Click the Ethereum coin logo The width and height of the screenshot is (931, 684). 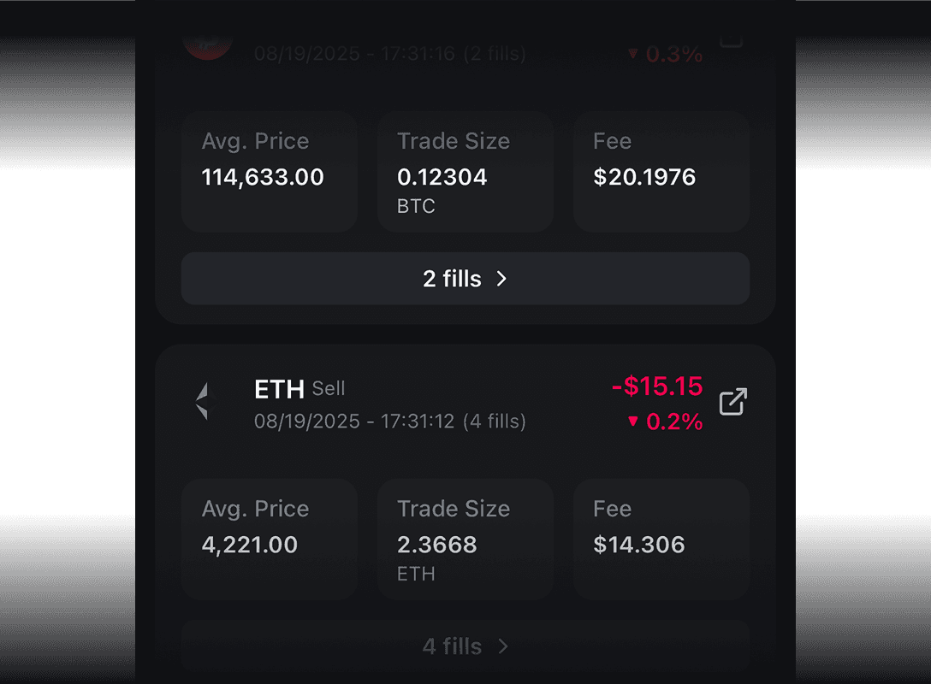coord(203,402)
